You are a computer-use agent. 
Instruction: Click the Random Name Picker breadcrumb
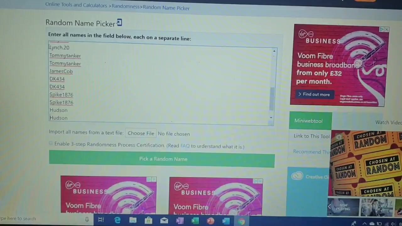166,8
